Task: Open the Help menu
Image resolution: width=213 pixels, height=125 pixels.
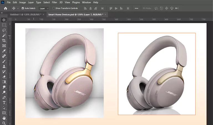Action: point(96,2)
